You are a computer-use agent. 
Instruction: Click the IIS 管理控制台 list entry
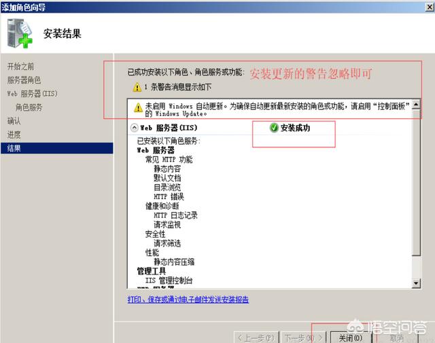[x=169, y=281]
